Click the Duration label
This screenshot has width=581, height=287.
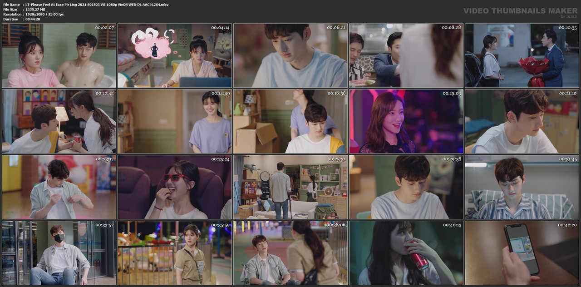click(10, 19)
